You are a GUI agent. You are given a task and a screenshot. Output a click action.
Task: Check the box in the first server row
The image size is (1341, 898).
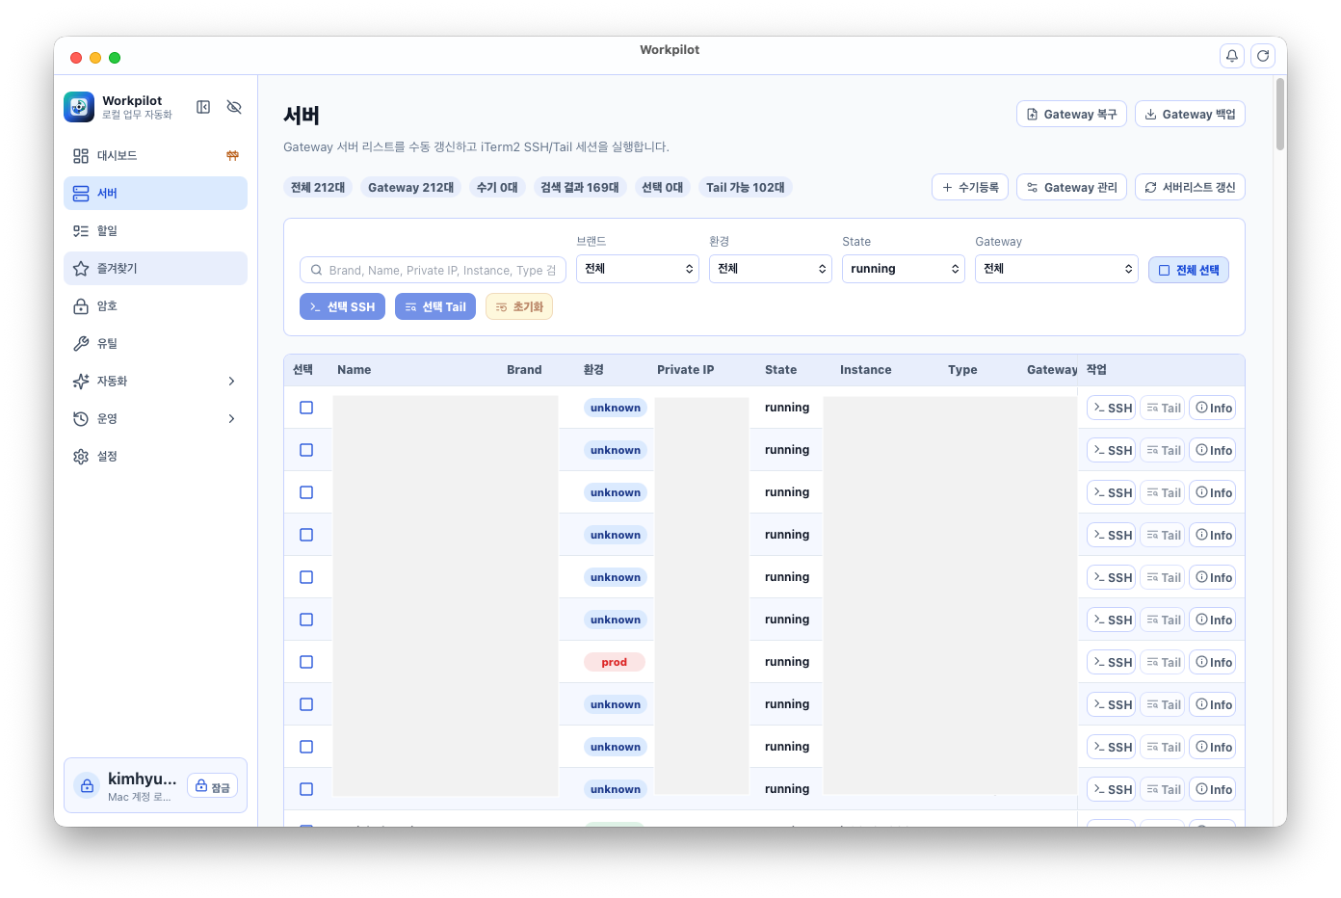pyautogui.click(x=306, y=408)
